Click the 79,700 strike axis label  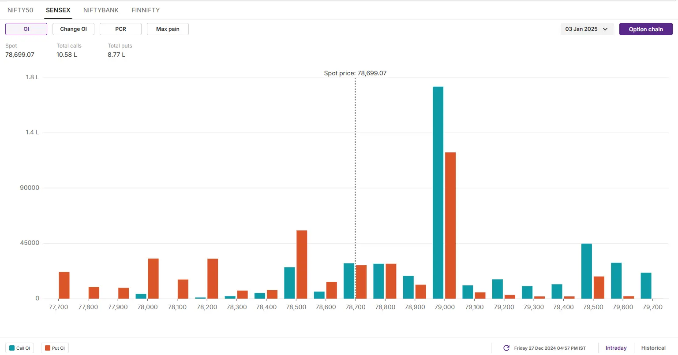pyautogui.click(x=652, y=307)
